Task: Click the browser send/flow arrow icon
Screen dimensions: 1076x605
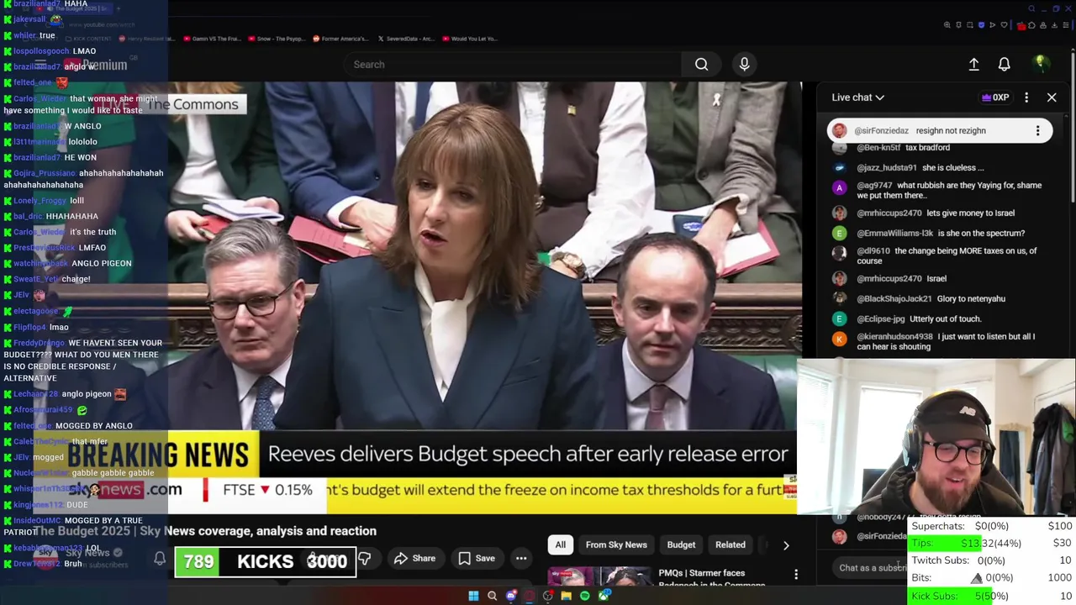Action: [x=993, y=25]
